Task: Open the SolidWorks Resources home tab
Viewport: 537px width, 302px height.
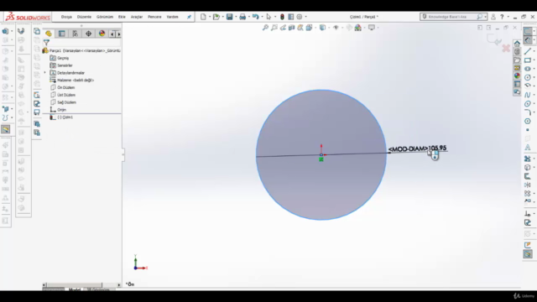Action: pyautogui.click(x=517, y=44)
